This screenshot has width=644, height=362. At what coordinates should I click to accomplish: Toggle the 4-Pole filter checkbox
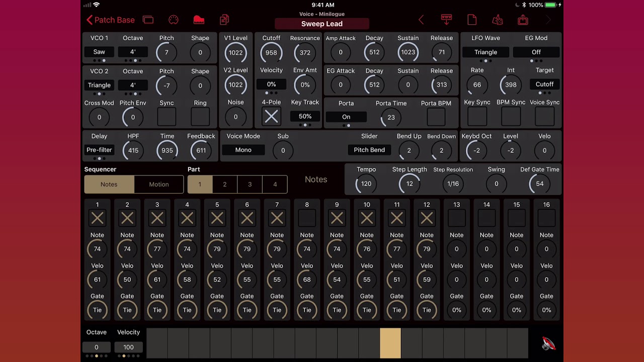[271, 117]
